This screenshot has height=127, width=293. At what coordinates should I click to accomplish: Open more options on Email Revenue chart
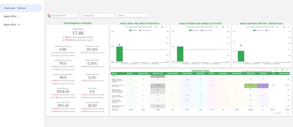click(x=288, y=27)
